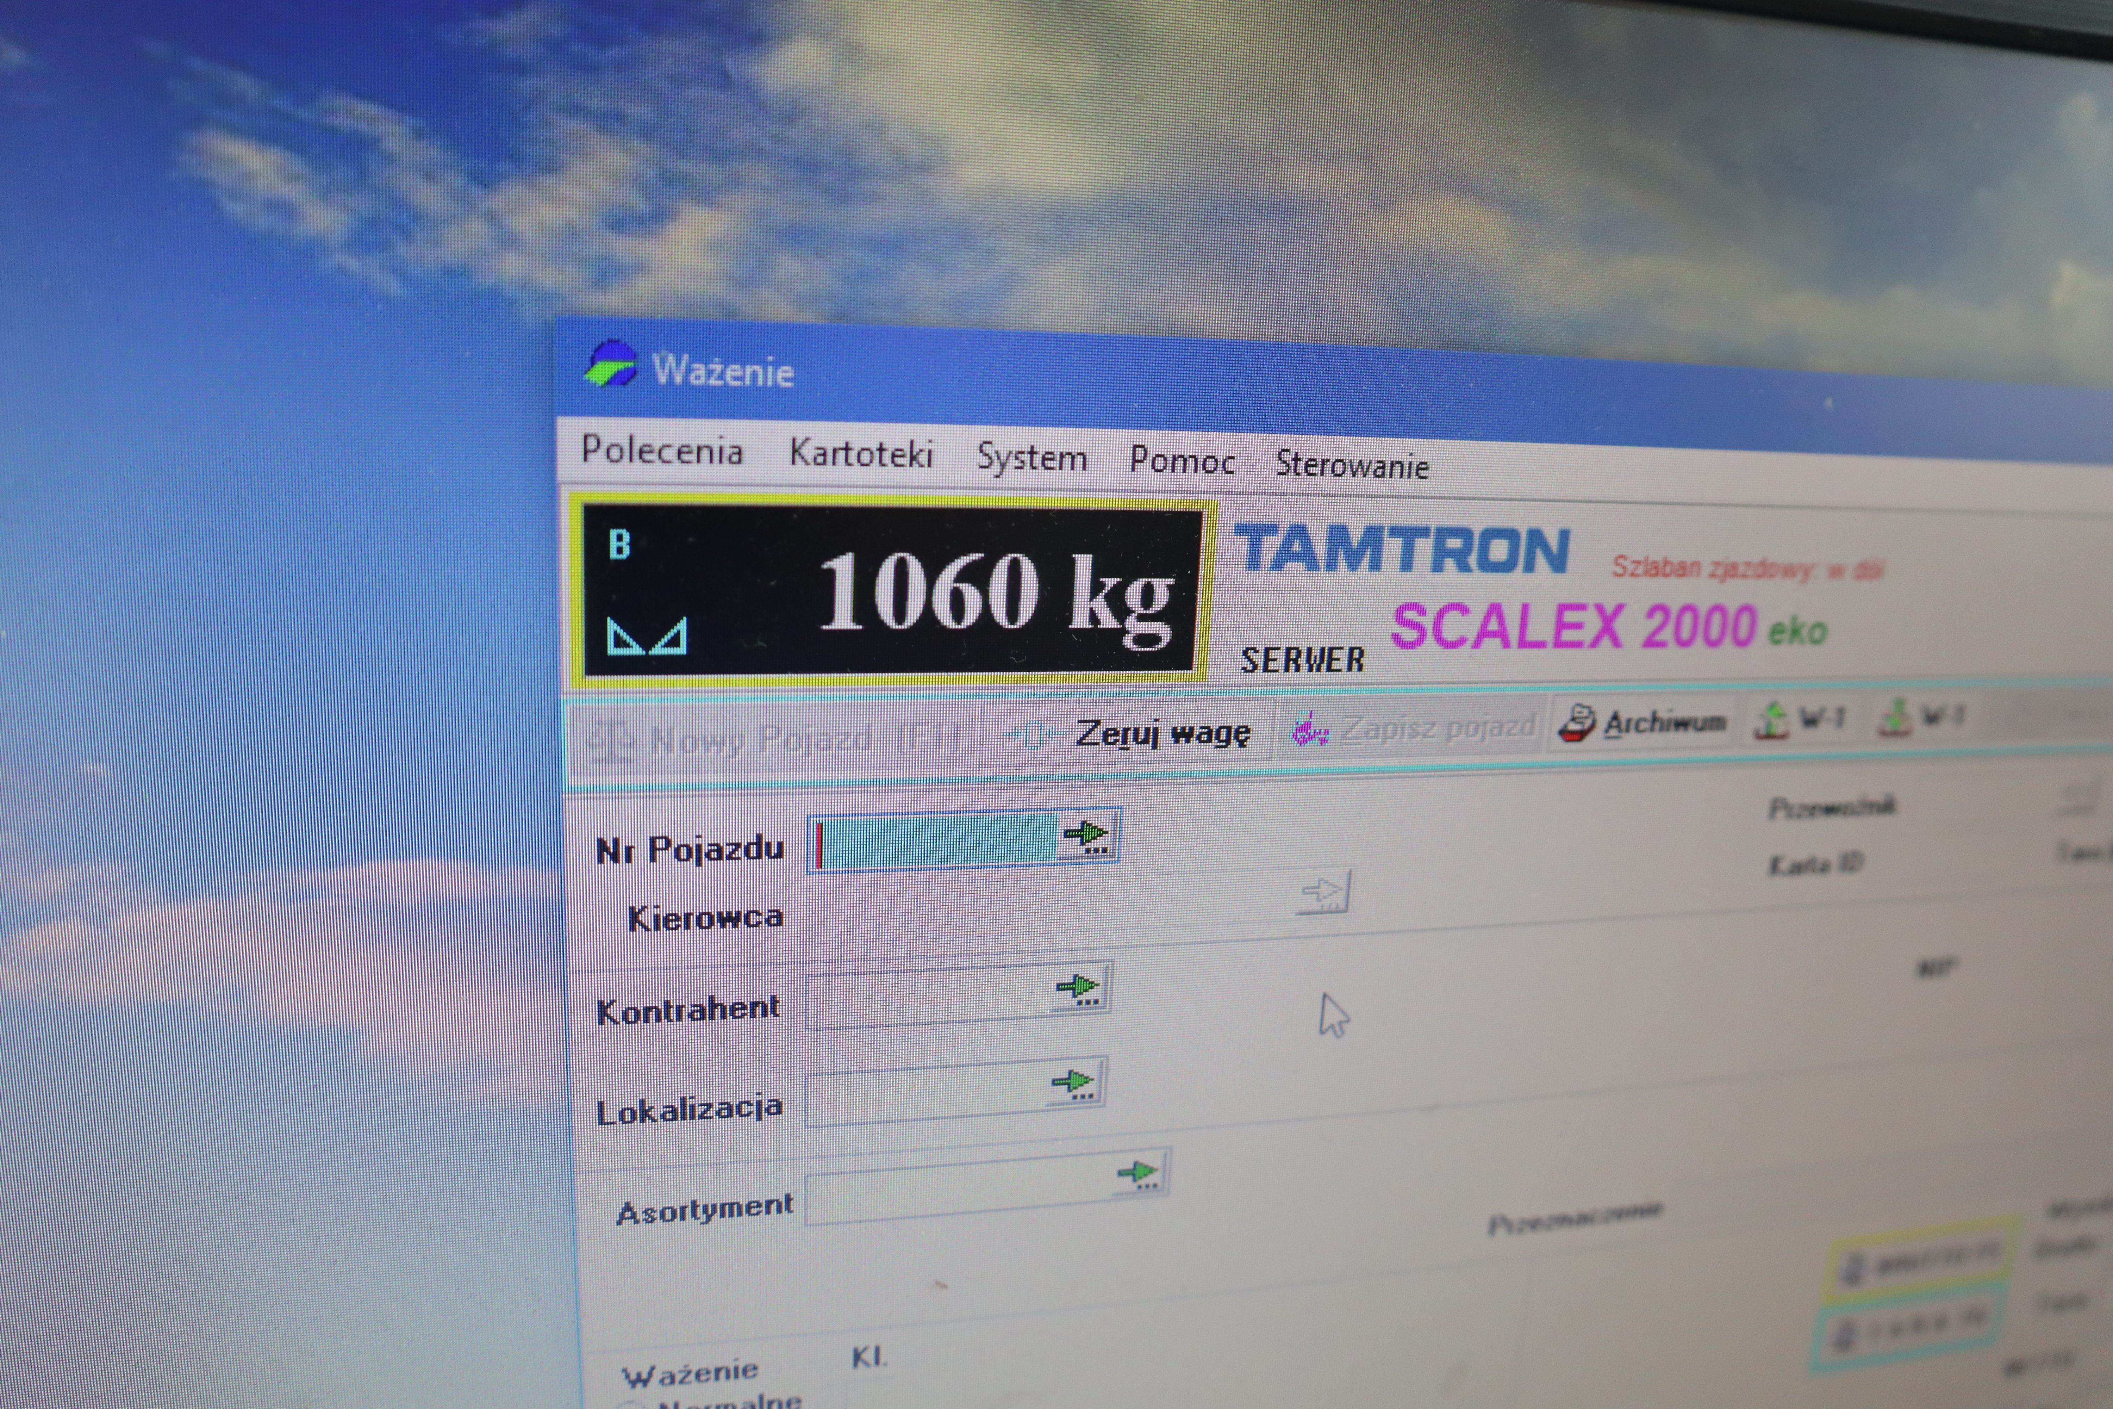Open the Kartoteki menu

[x=861, y=454]
